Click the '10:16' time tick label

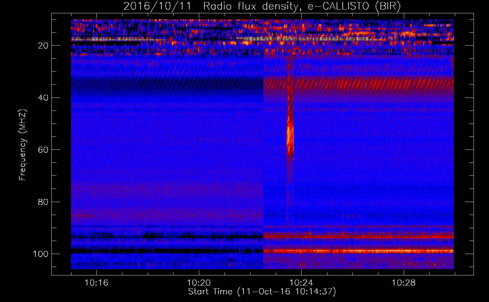pyautogui.click(x=96, y=283)
